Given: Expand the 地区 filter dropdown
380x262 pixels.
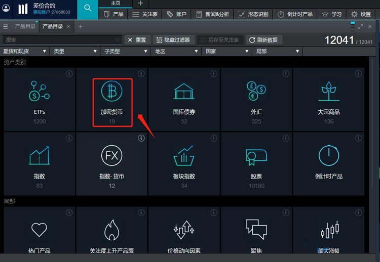Looking at the screenshot, I should coord(176,51).
